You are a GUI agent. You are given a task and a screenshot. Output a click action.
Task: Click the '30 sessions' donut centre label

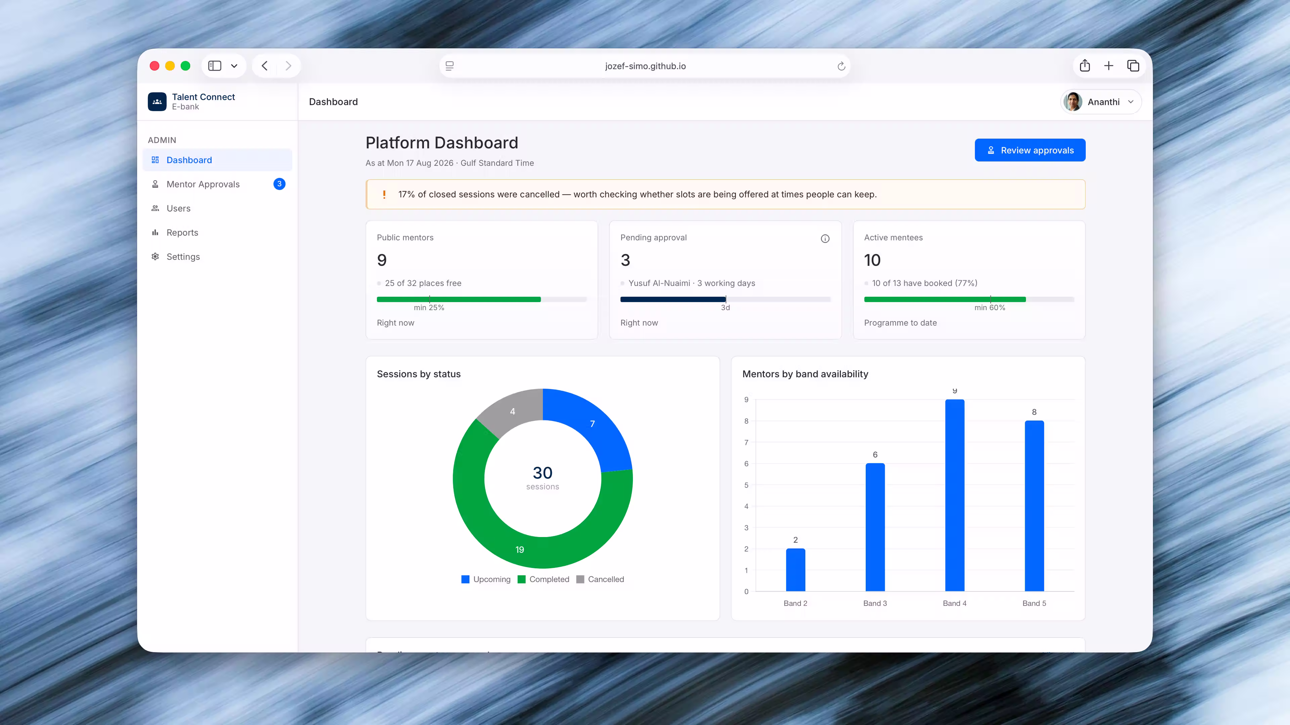tap(542, 478)
